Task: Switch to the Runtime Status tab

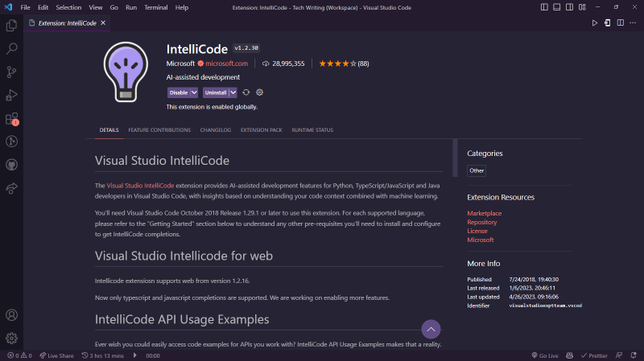Action: click(x=312, y=130)
